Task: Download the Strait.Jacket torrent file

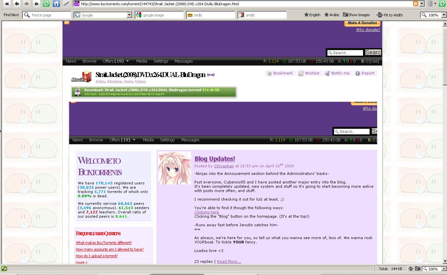Action: tap(154, 92)
